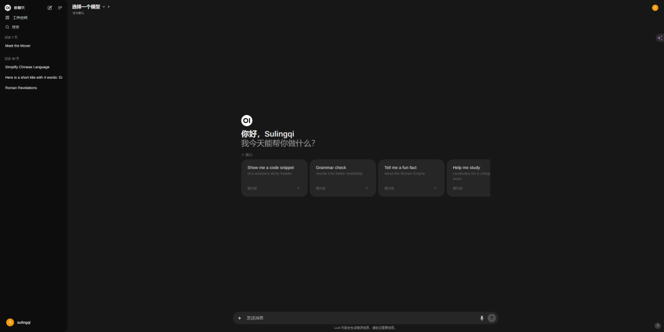The height and width of the screenshot is (332, 664).
Task: Click the 建议 suggestions label
Action: tap(249, 155)
